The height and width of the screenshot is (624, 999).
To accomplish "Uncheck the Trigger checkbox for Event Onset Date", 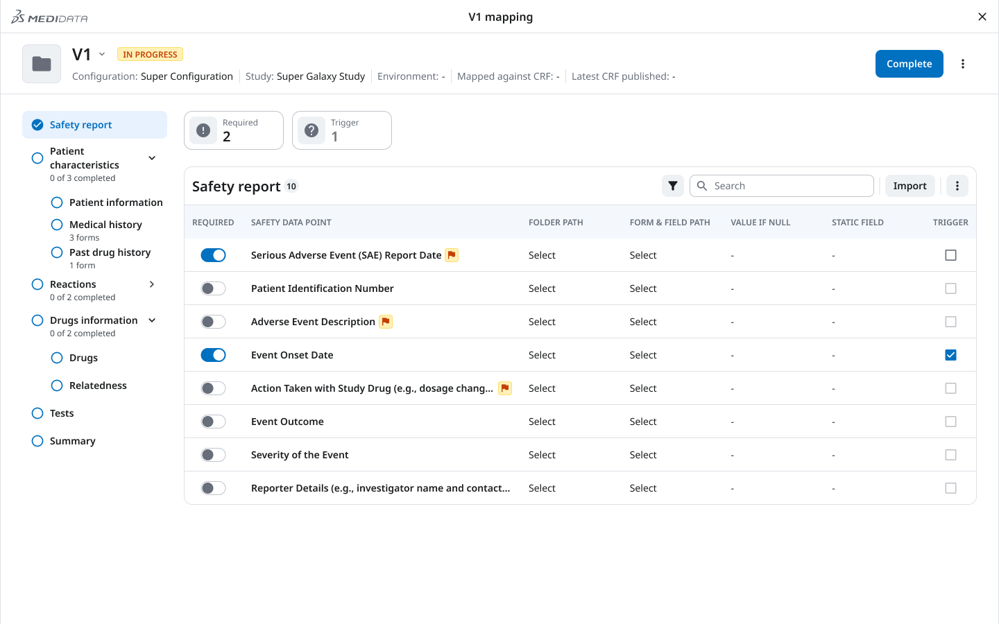I will (950, 354).
